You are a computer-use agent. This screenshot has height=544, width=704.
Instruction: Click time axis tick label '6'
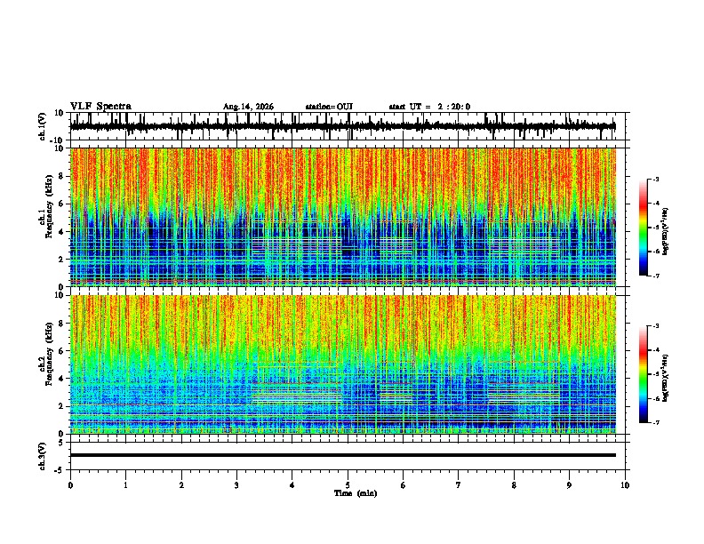[x=404, y=485]
